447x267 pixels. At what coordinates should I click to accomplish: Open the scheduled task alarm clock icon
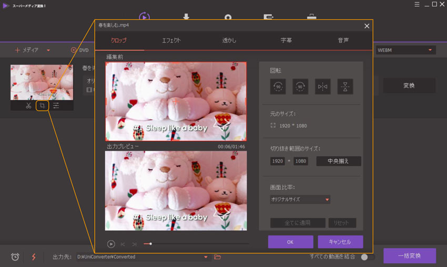tap(15, 257)
